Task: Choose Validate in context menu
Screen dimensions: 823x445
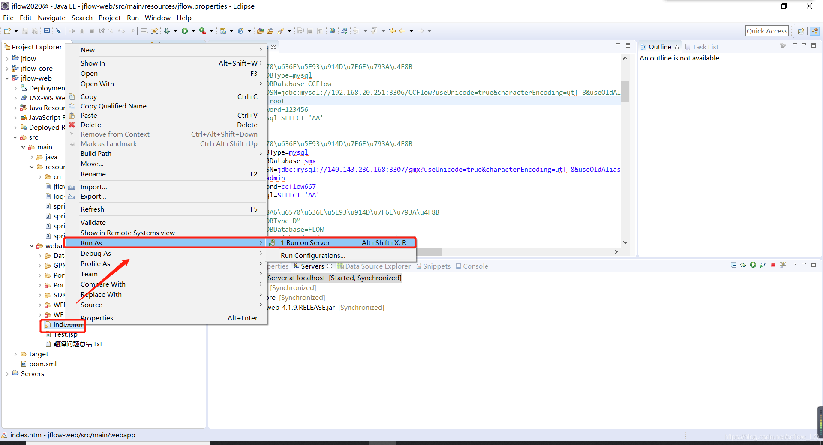Action: (x=166, y=222)
